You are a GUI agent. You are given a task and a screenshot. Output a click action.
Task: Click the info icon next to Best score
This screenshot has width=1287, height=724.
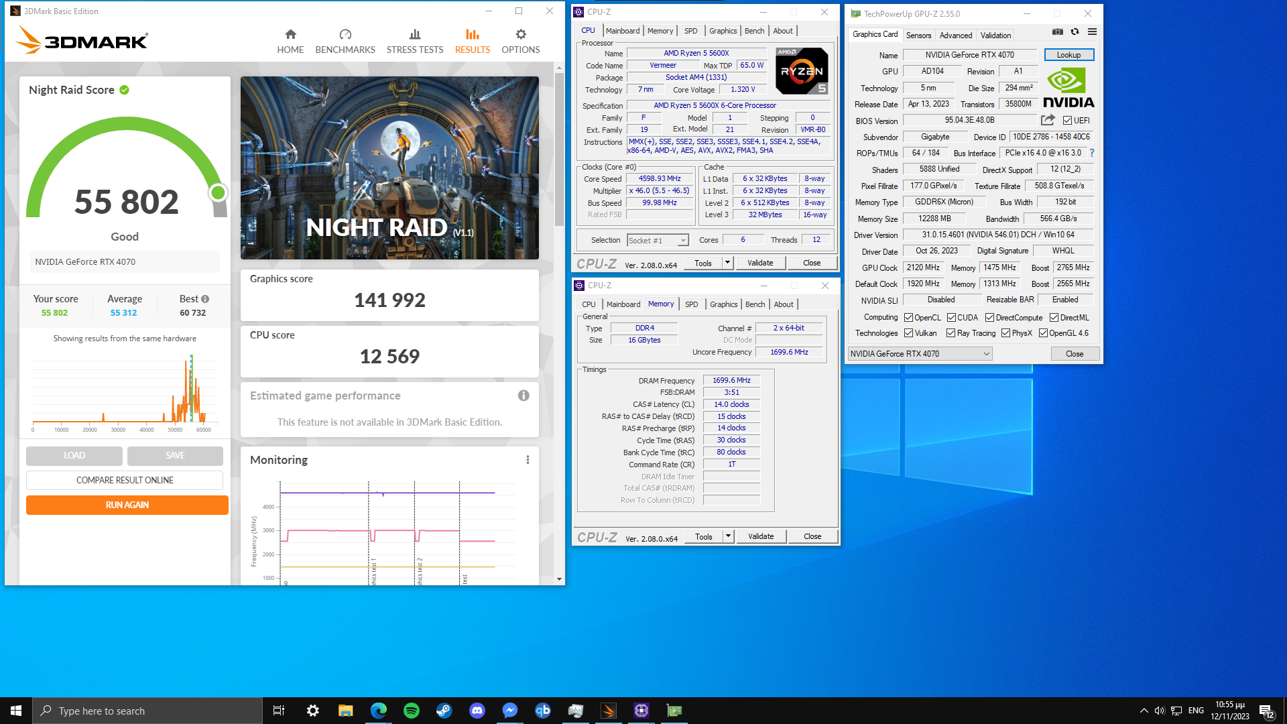click(205, 299)
